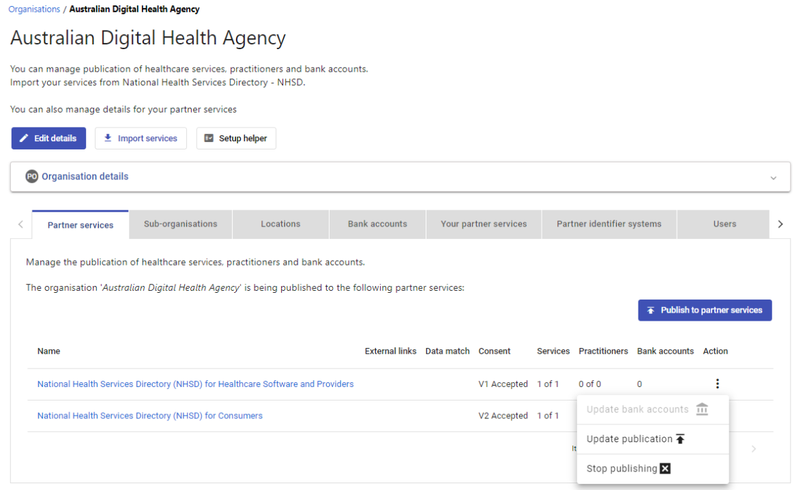Click the Organisation details heading
This screenshot has width=805, height=490.
pos(85,177)
